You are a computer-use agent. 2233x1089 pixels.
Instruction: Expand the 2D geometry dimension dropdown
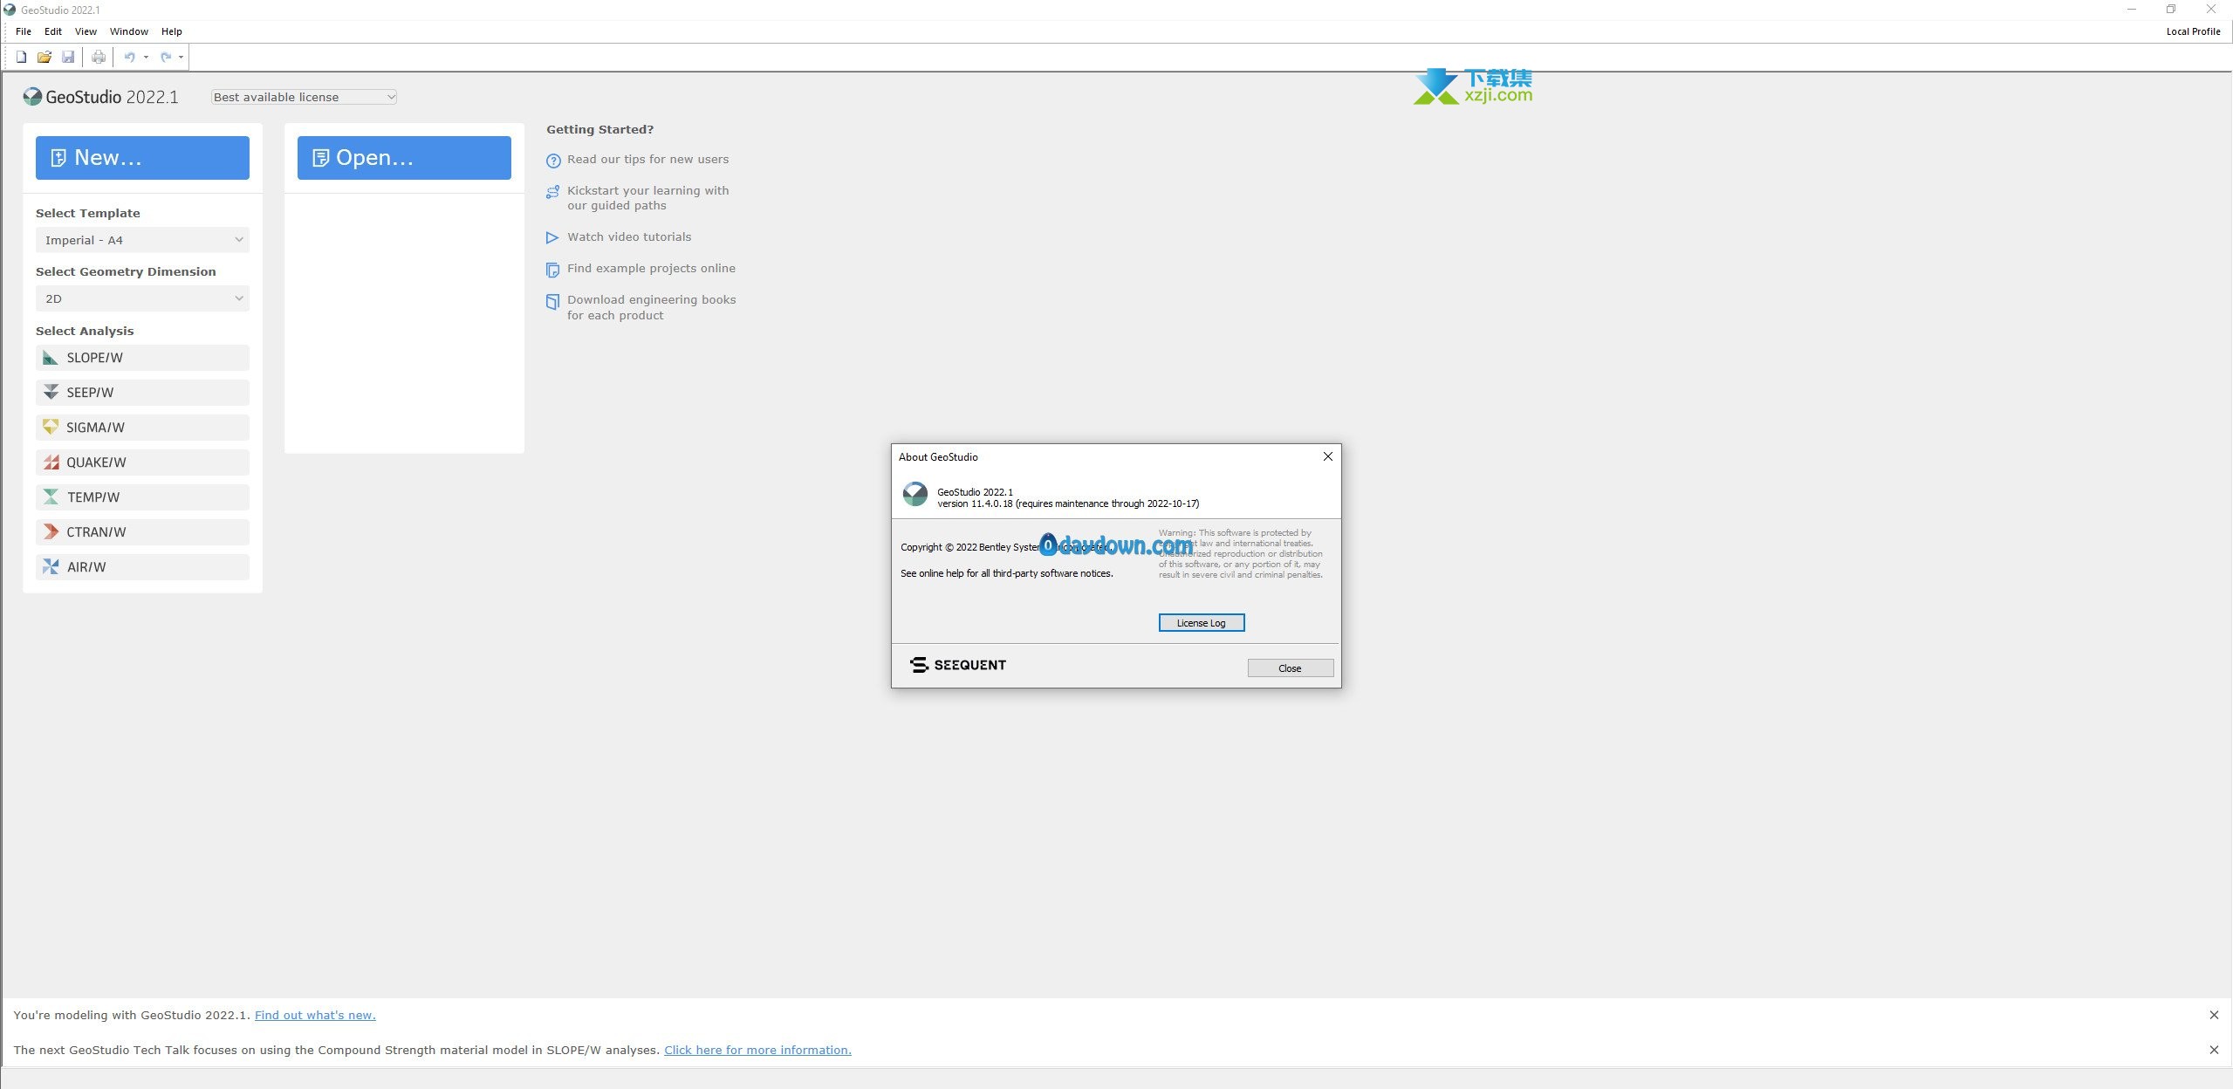click(x=142, y=298)
